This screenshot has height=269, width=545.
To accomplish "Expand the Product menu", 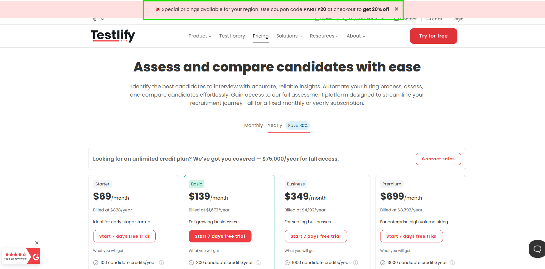I will click(x=200, y=36).
